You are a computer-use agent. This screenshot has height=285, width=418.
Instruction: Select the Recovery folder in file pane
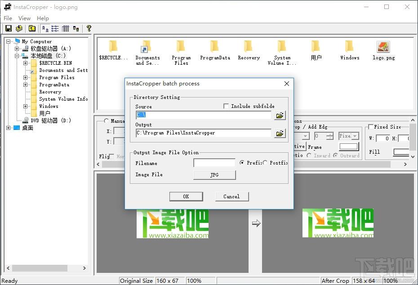pos(249,50)
